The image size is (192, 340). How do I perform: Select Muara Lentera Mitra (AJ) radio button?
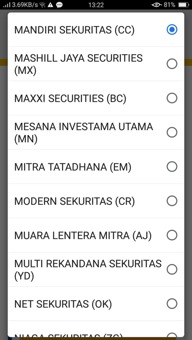[172, 235]
